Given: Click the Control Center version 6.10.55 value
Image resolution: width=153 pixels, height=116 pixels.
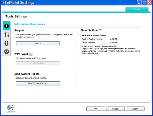Looking at the screenshot, I should point(114,39).
